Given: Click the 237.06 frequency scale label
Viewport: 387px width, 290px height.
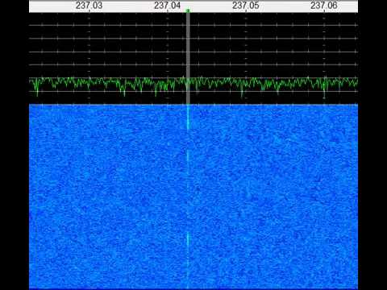Looking at the screenshot, I should (x=324, y=5).
